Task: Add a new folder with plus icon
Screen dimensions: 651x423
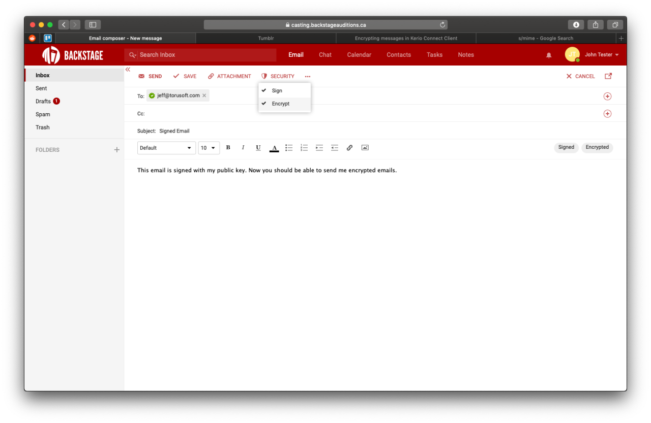Action: tap(117, 150)
